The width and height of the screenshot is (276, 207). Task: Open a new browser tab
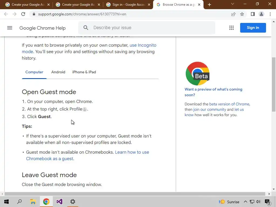point(209,5)
